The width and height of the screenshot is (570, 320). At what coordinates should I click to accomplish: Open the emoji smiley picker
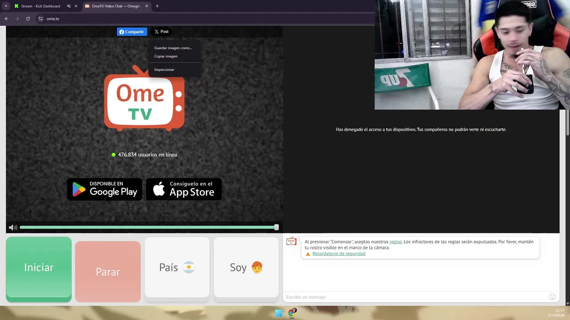pyautogui.click(x=552, y=297)
